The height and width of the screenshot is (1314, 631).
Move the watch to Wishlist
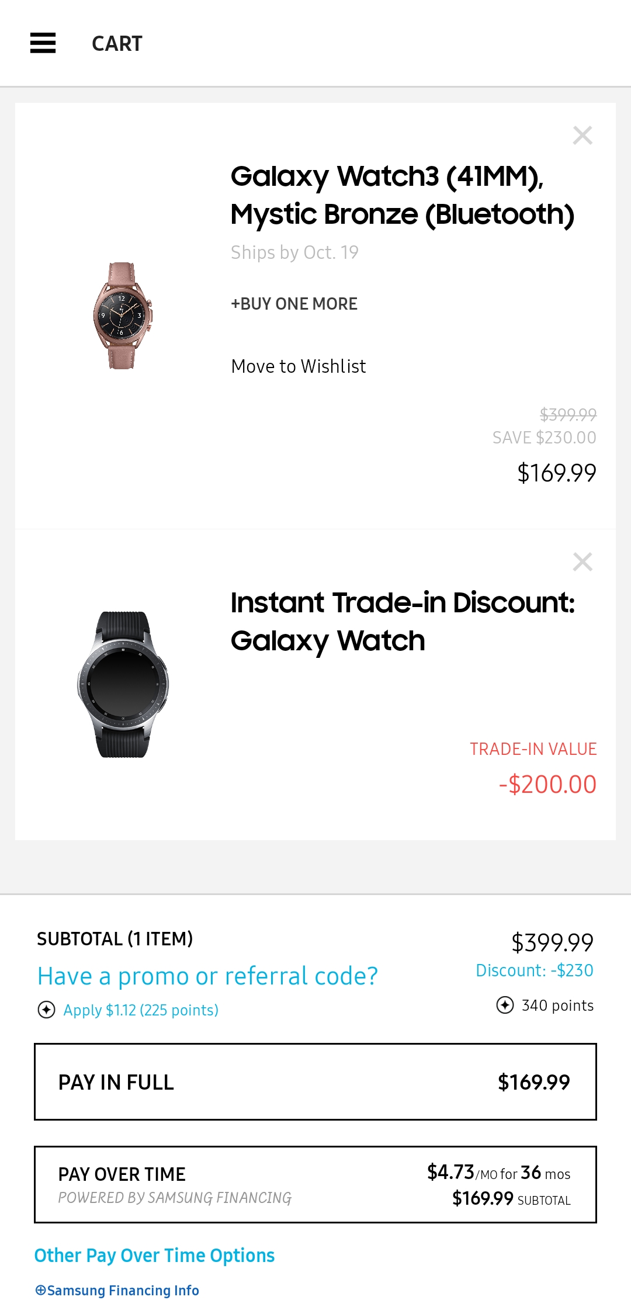[x=299, y=366]
